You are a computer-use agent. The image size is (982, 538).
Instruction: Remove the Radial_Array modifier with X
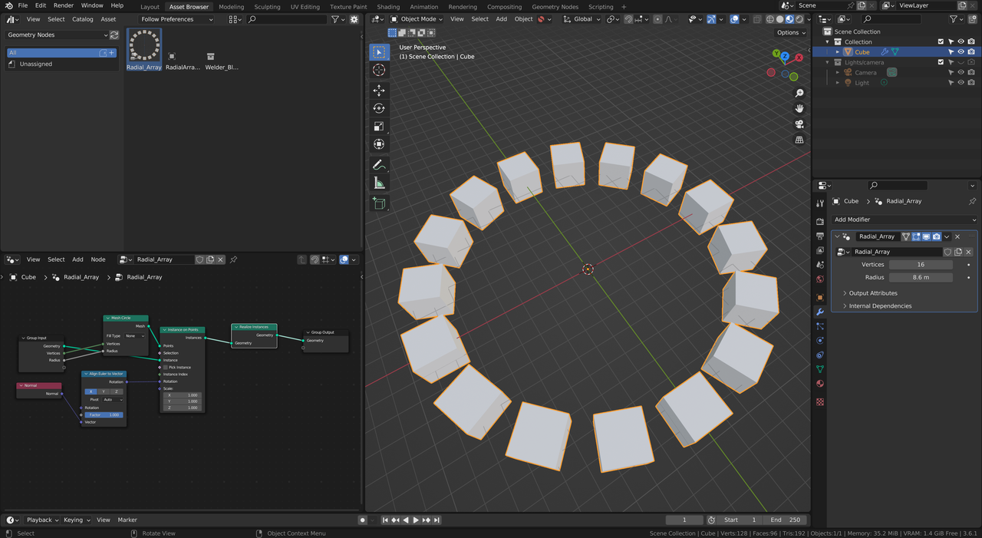click(957, 236)
